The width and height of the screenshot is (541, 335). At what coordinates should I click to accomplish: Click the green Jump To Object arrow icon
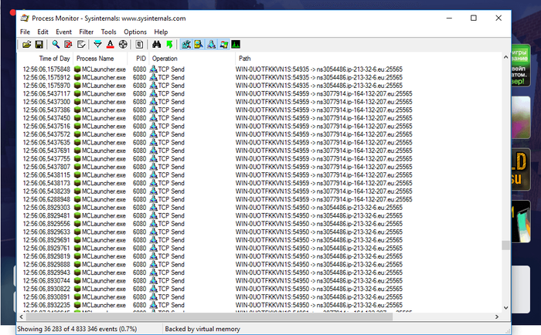(x=169, y=45)
